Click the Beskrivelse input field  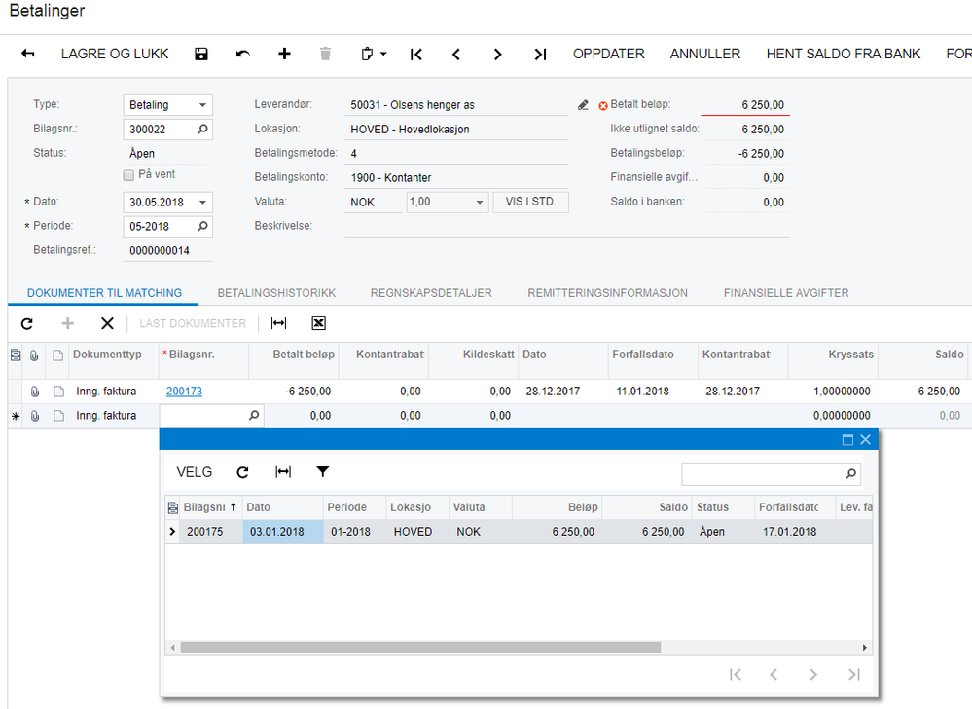[x=567, y=226]
